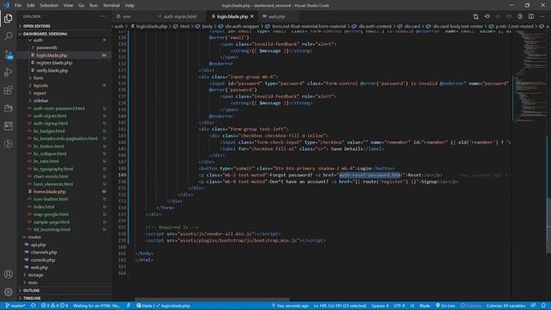Open the Explorer view in activity bar
Image resolution: width=551 pixels, height=310 pixels.
pyautogui.click(x=8, y=18)
